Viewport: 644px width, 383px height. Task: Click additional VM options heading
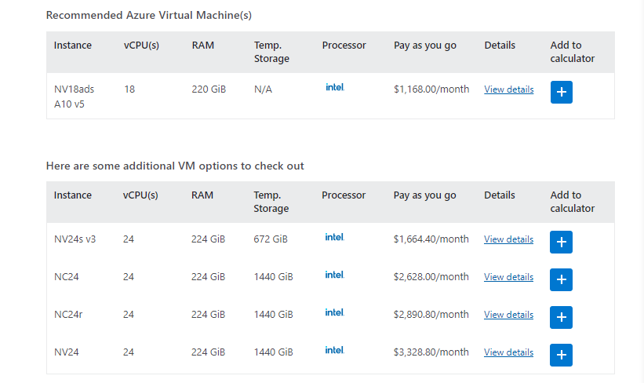(175, 166)
